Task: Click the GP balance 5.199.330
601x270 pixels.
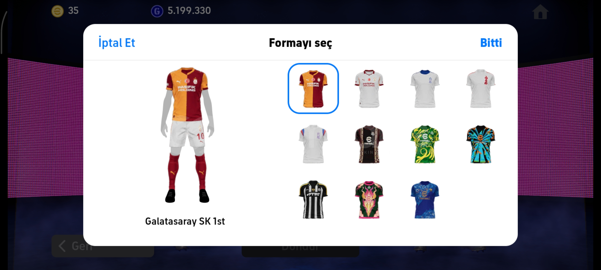Action: pos(189,10)
